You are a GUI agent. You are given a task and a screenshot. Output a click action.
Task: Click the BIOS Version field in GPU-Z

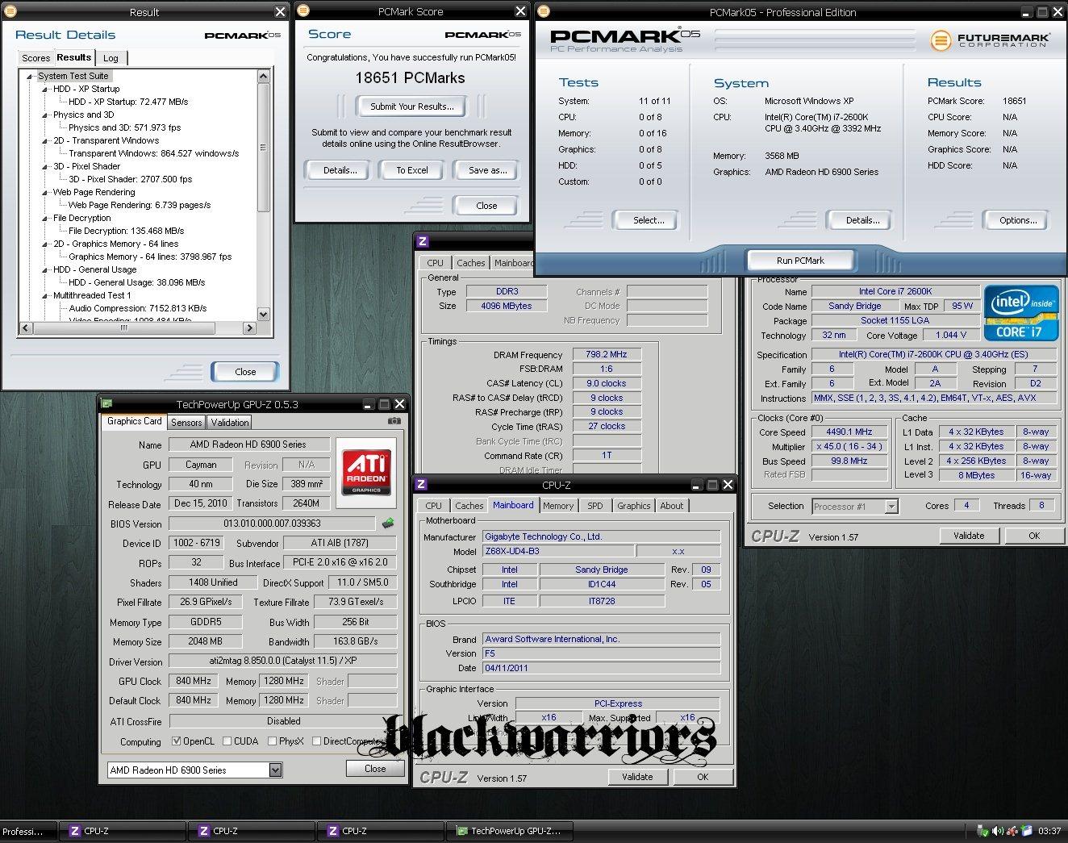(272, 524)
